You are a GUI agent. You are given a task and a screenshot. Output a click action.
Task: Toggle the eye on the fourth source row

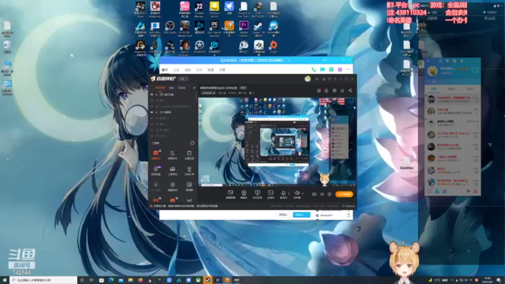pyautogui.click(x=151, y=112)
